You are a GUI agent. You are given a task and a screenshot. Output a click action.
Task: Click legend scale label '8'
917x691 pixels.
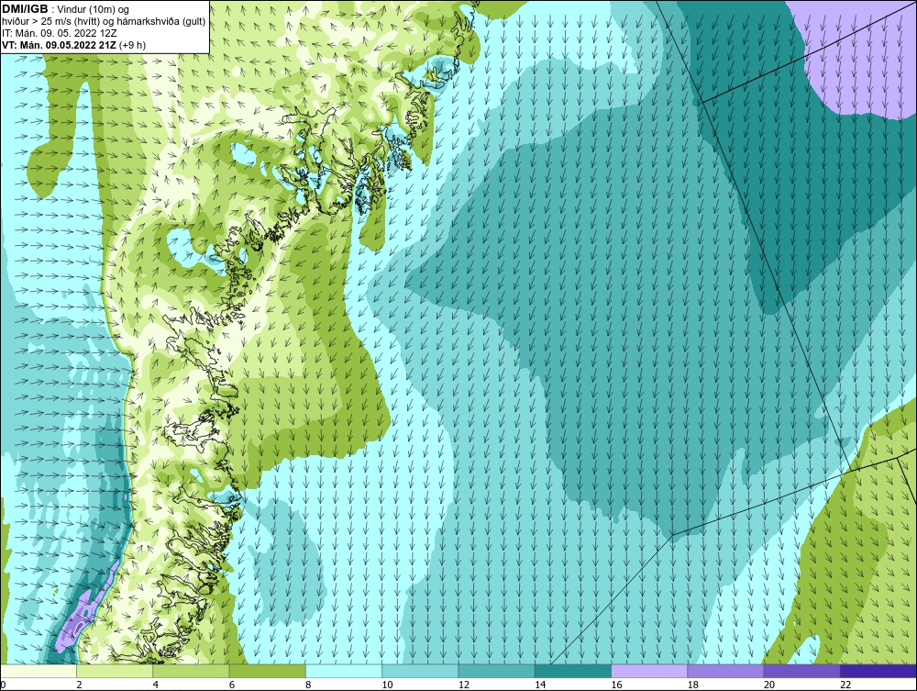tap(308, 685)
